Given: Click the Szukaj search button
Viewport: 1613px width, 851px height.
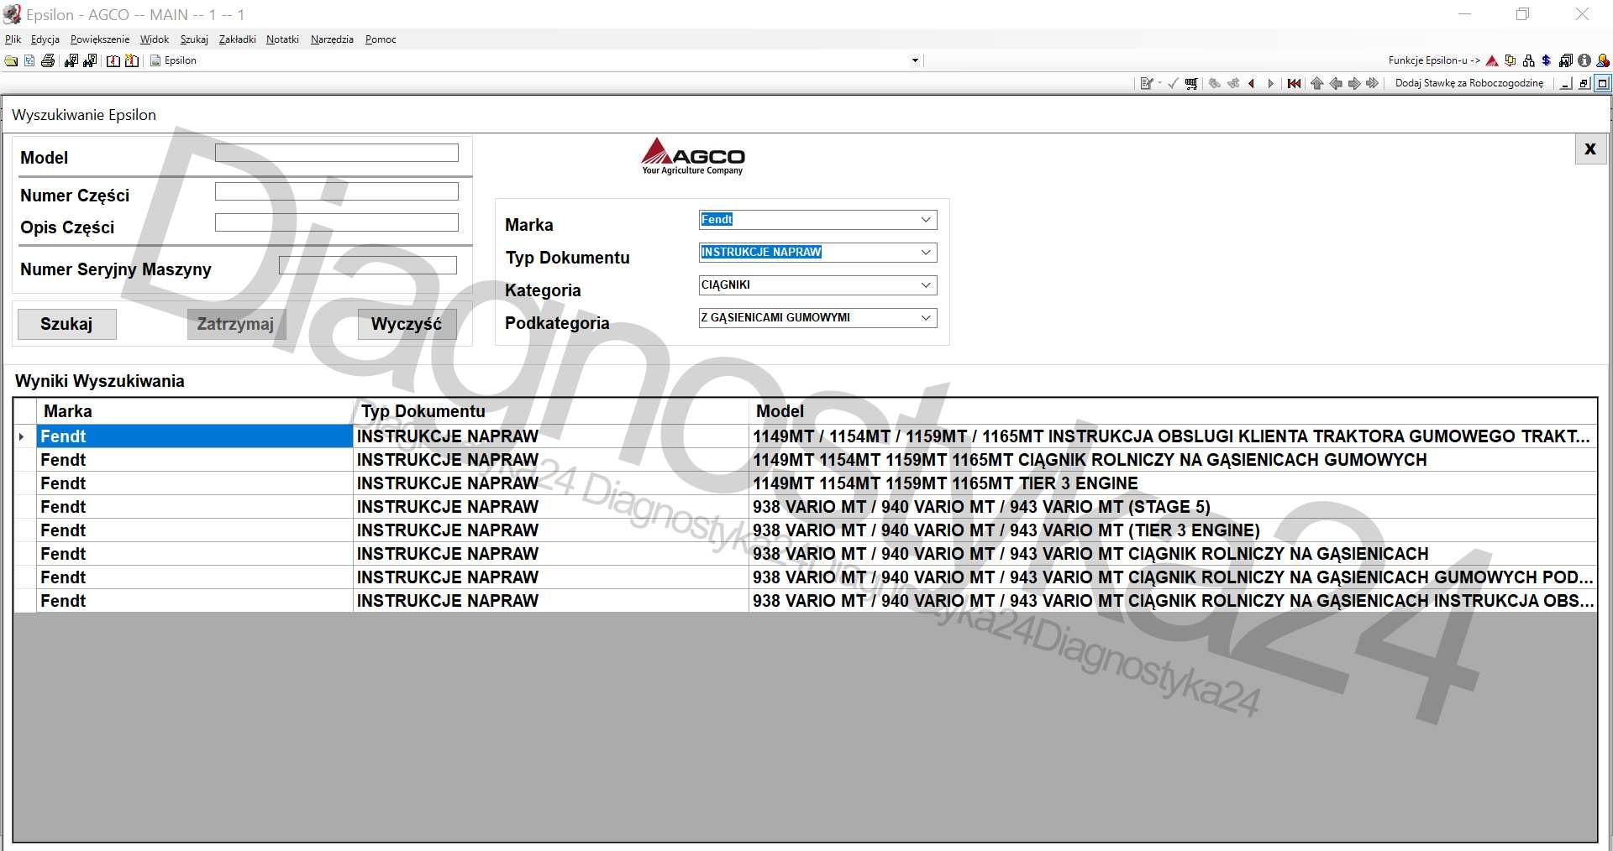Looking at the screenshot, I should [x=67, y=324].
